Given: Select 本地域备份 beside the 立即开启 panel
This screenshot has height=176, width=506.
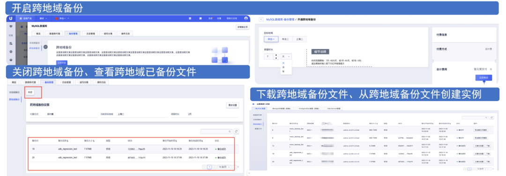Looking at the screenshot, I should point(35,43).
